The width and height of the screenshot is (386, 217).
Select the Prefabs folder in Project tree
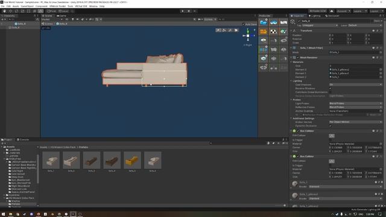click(x=16, y=204)
